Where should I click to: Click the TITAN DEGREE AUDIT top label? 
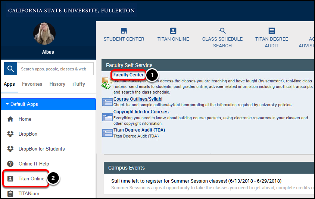coord(272,42)
